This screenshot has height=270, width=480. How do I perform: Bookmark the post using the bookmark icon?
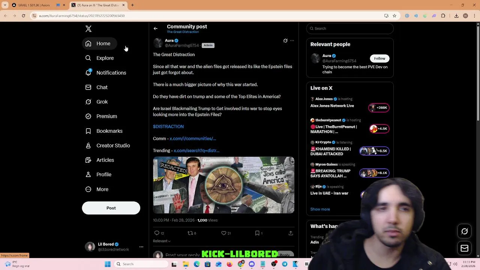tap(257, 233)
